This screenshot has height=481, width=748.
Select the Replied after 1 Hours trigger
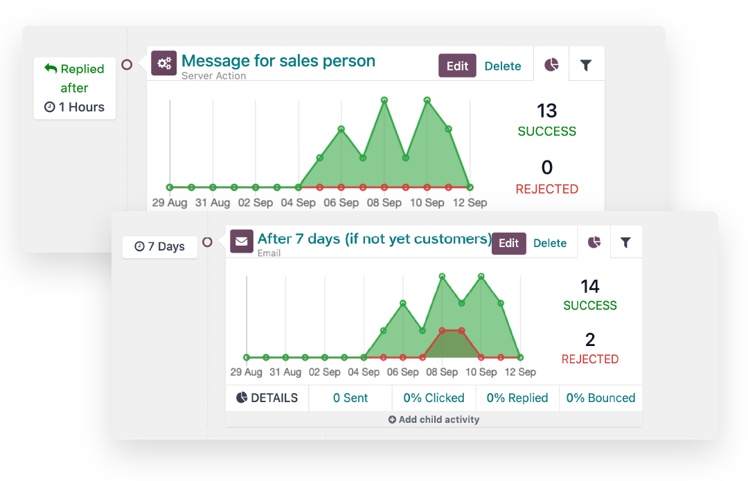74,88
